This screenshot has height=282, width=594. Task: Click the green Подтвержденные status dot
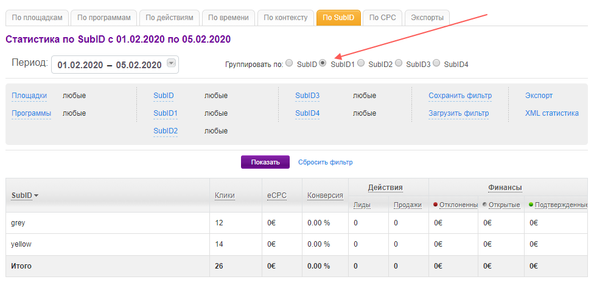click(x=531, y=205)
